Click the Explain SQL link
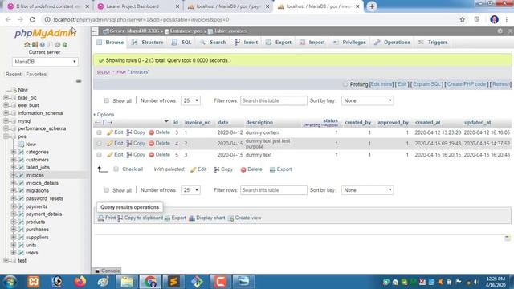Screen dimensions: 514x289 click(x=426, y=83)
